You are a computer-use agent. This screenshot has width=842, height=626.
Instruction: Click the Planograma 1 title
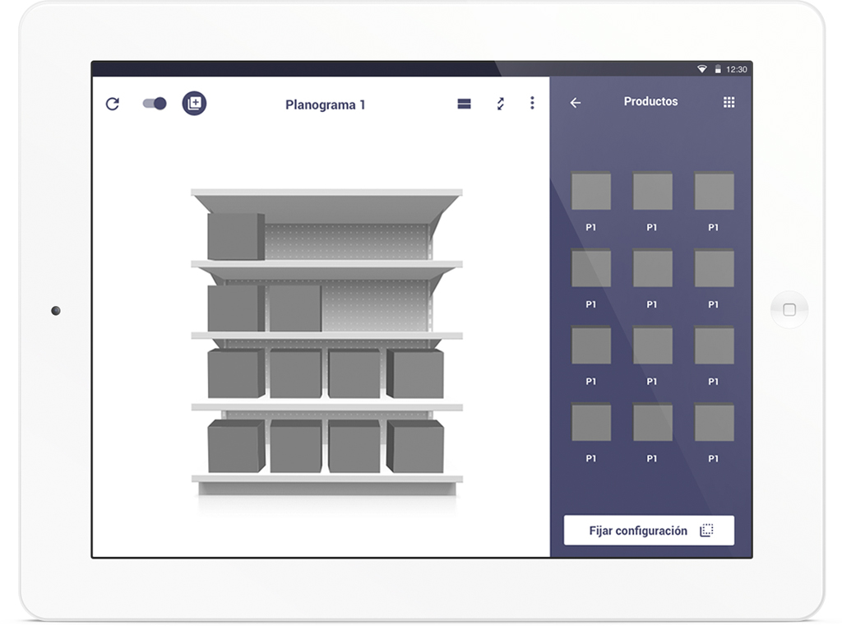tap(325, 104)
